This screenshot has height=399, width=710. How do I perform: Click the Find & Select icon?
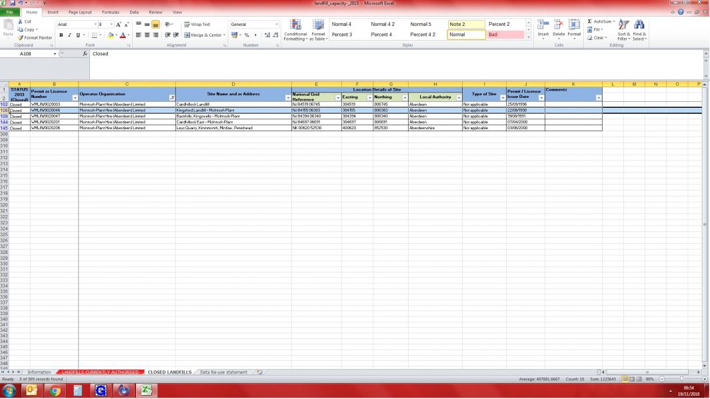tap(639, 30)
